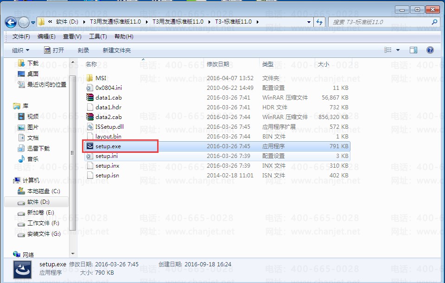Click the magnifier search icon
This screenshot has height=283, width=445.
click(x=434, y=22)
